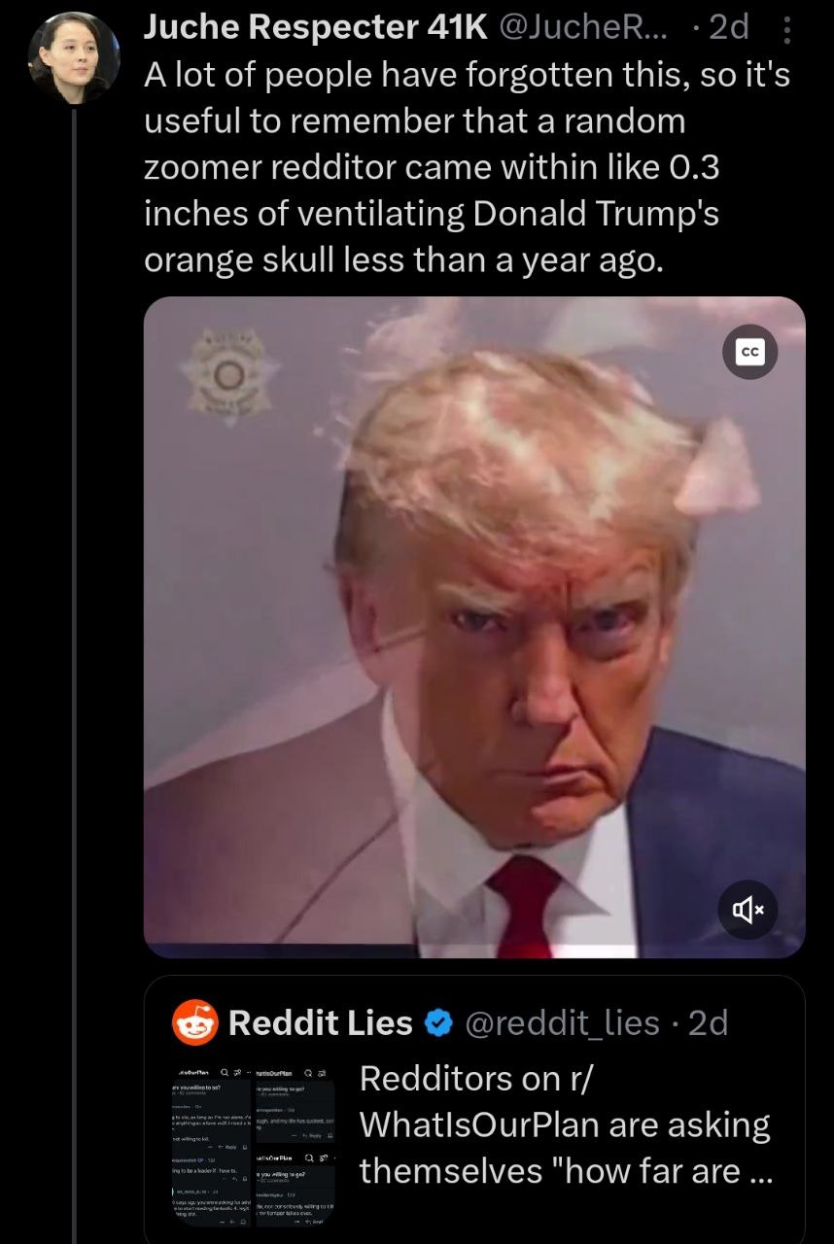
Task: Open the main post's 2d timestamp
Action: pos(729,28)
